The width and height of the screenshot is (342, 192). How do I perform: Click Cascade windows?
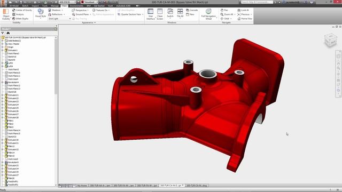[x=192, y=10]
